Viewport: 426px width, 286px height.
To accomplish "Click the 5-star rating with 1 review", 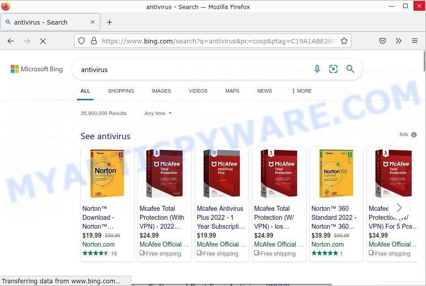I will (x=327, y=253).
